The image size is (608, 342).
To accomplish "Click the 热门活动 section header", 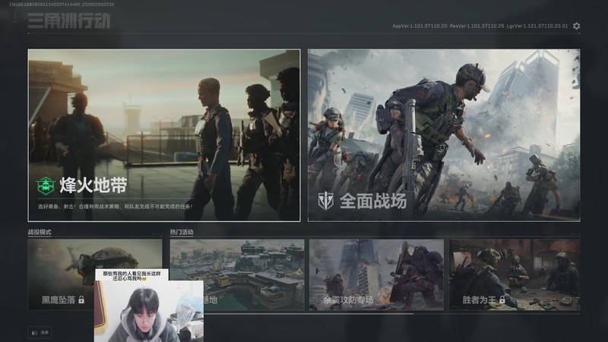I will click(182, 232).
